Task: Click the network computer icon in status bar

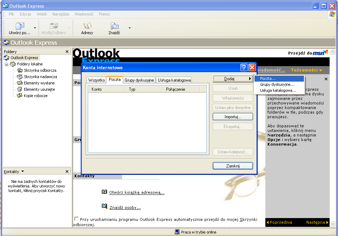Action: [x=177, y=232]
